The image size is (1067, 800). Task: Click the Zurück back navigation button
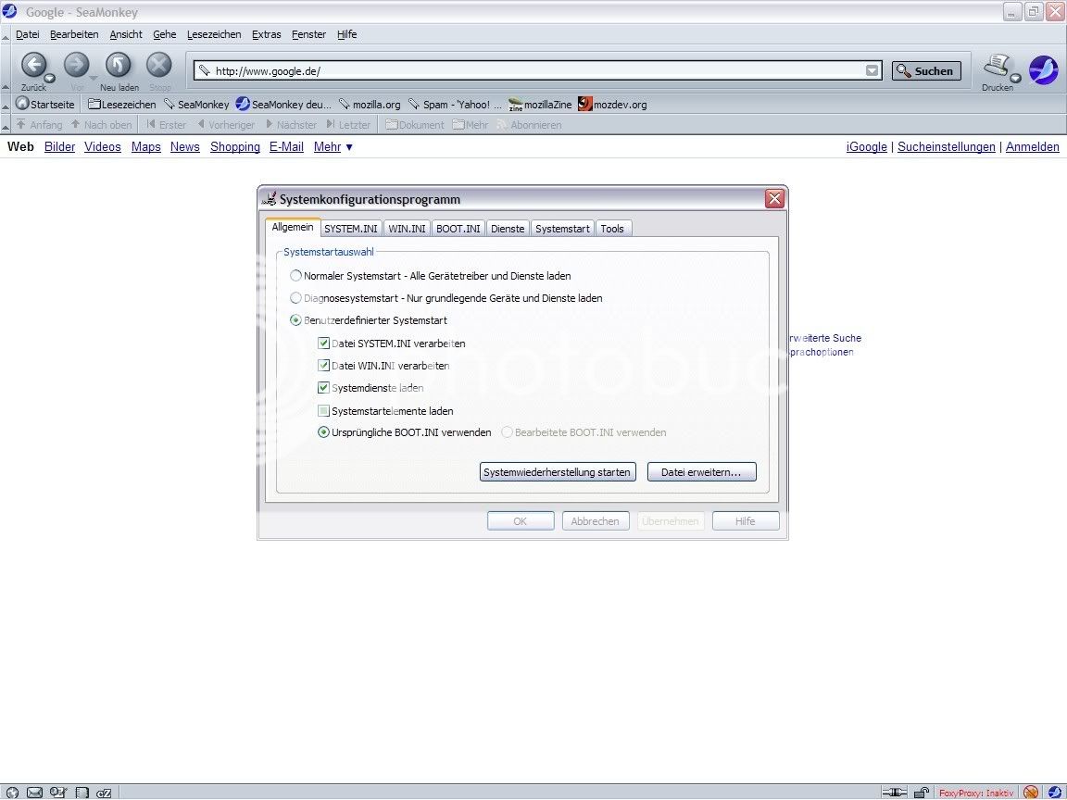point(33,65)
